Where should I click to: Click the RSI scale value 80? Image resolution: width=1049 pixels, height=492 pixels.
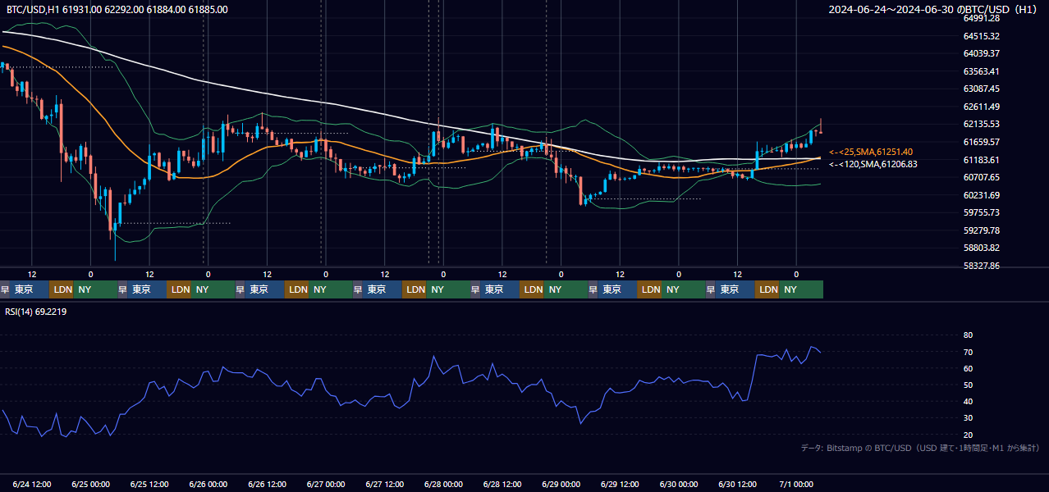click(968, 335)
